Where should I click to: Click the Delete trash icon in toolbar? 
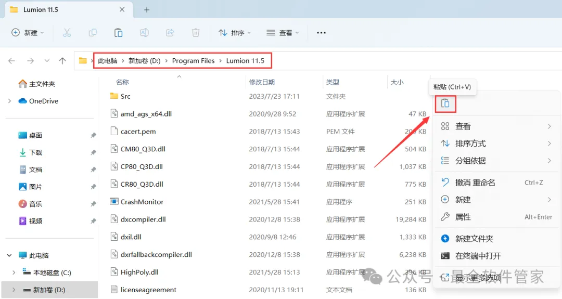[196, 33]
